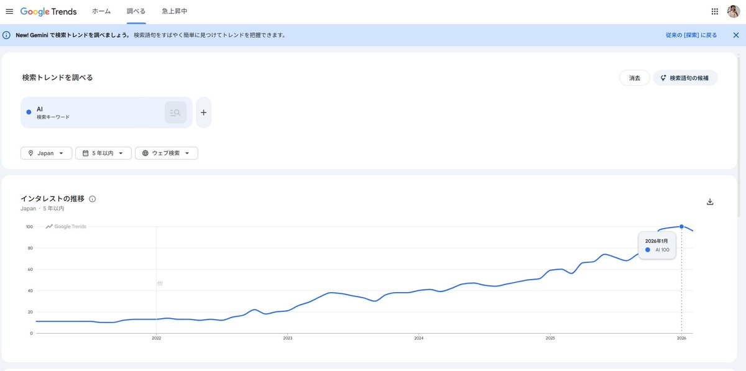Open the hamburger main menu

(9, 12)
